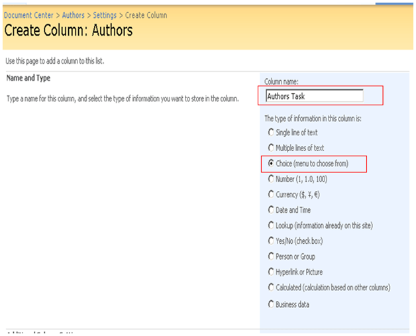Go to Authors in the breadcrumb
Image resolution: width=416 pixels, height=336 pixels.
(x=74, y=15)
